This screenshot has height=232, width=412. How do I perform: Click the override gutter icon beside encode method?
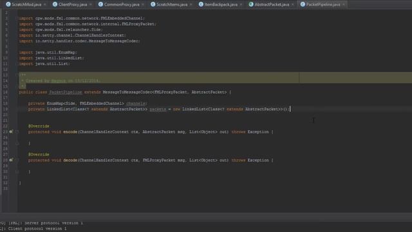point(11,131)
